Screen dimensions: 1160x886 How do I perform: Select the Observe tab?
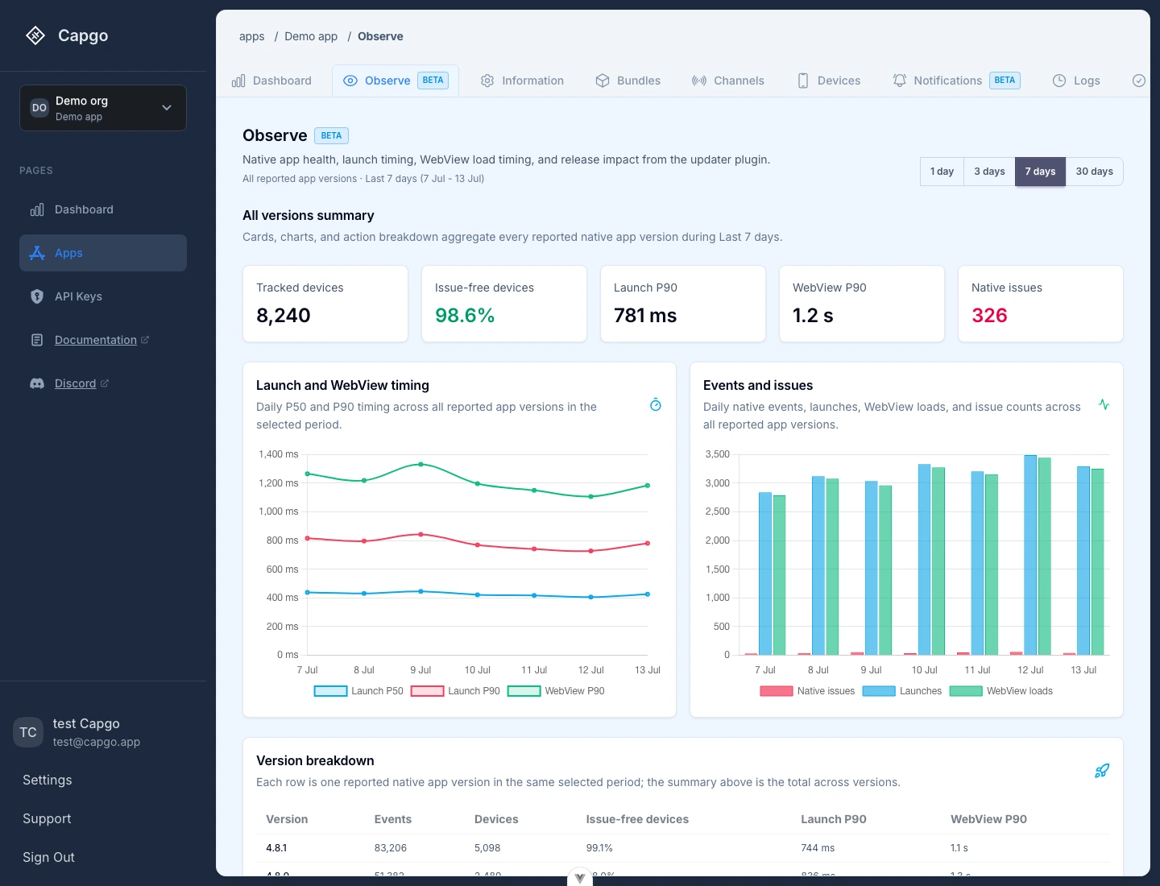point(396,81)
